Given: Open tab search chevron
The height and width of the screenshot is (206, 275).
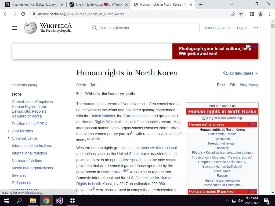Looking at the screenshot, I should (x=232, y=4).
